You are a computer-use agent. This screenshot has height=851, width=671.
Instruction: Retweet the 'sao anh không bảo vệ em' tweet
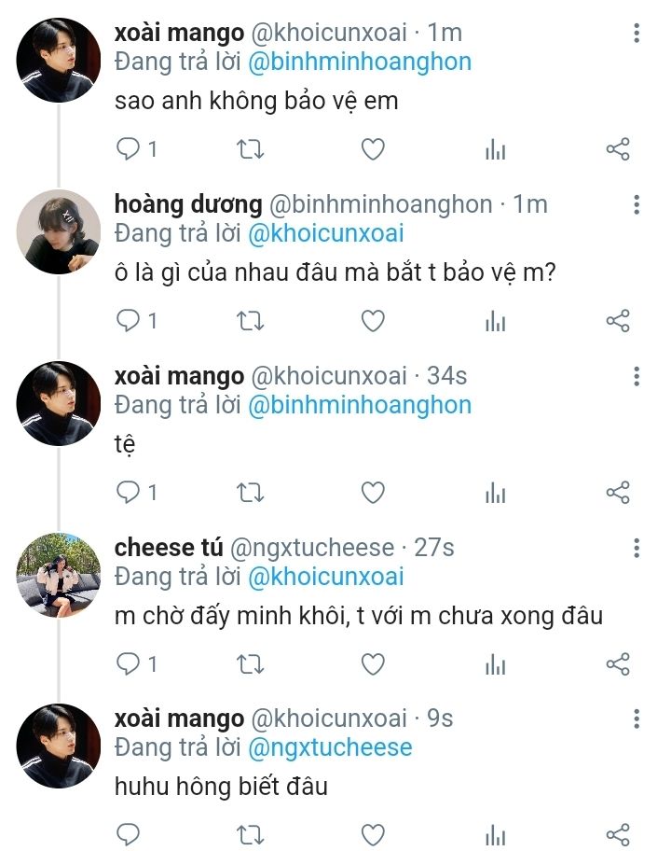click(251, 149)
